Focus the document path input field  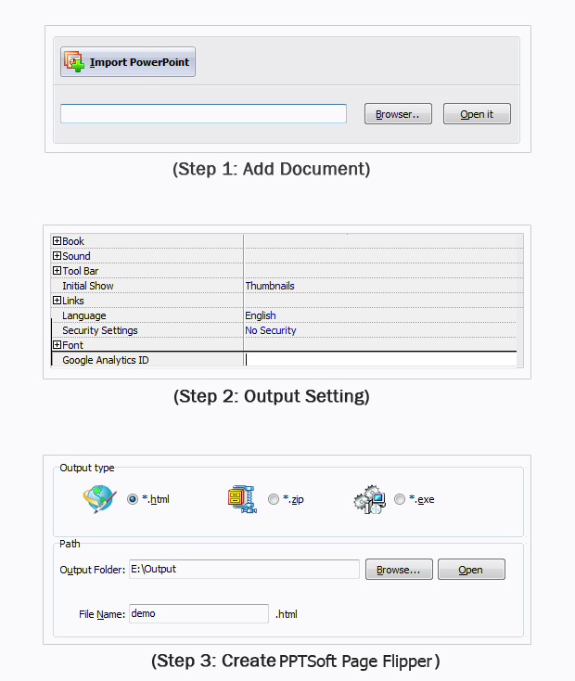[203, 113]
